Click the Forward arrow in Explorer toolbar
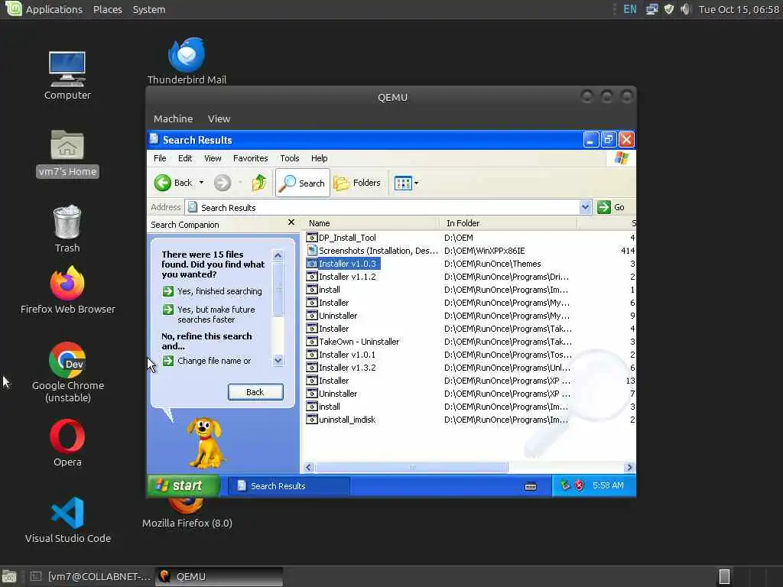Screen dimensions: 783x587 [223, 183]
